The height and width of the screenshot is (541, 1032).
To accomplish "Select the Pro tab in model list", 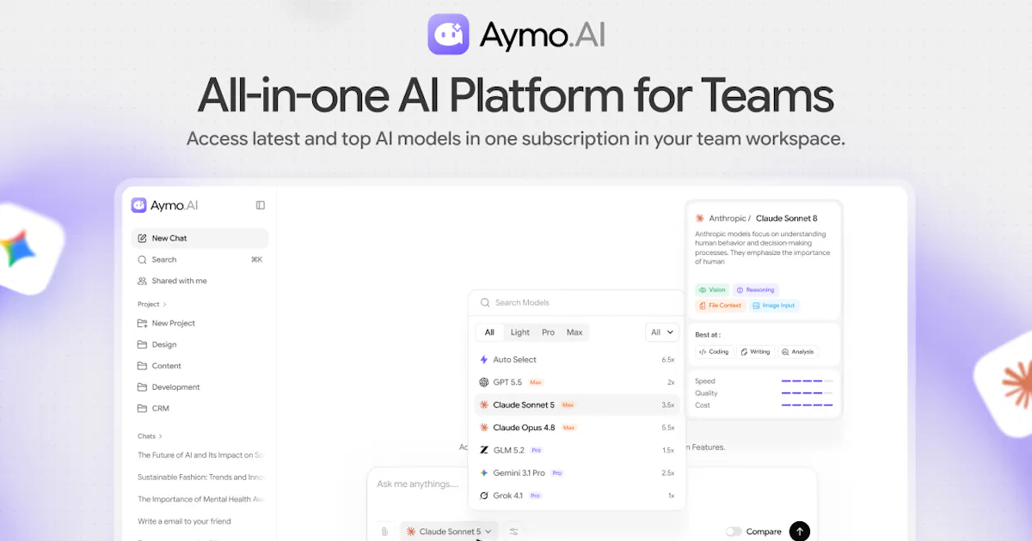I will click(x=548, y=332).
